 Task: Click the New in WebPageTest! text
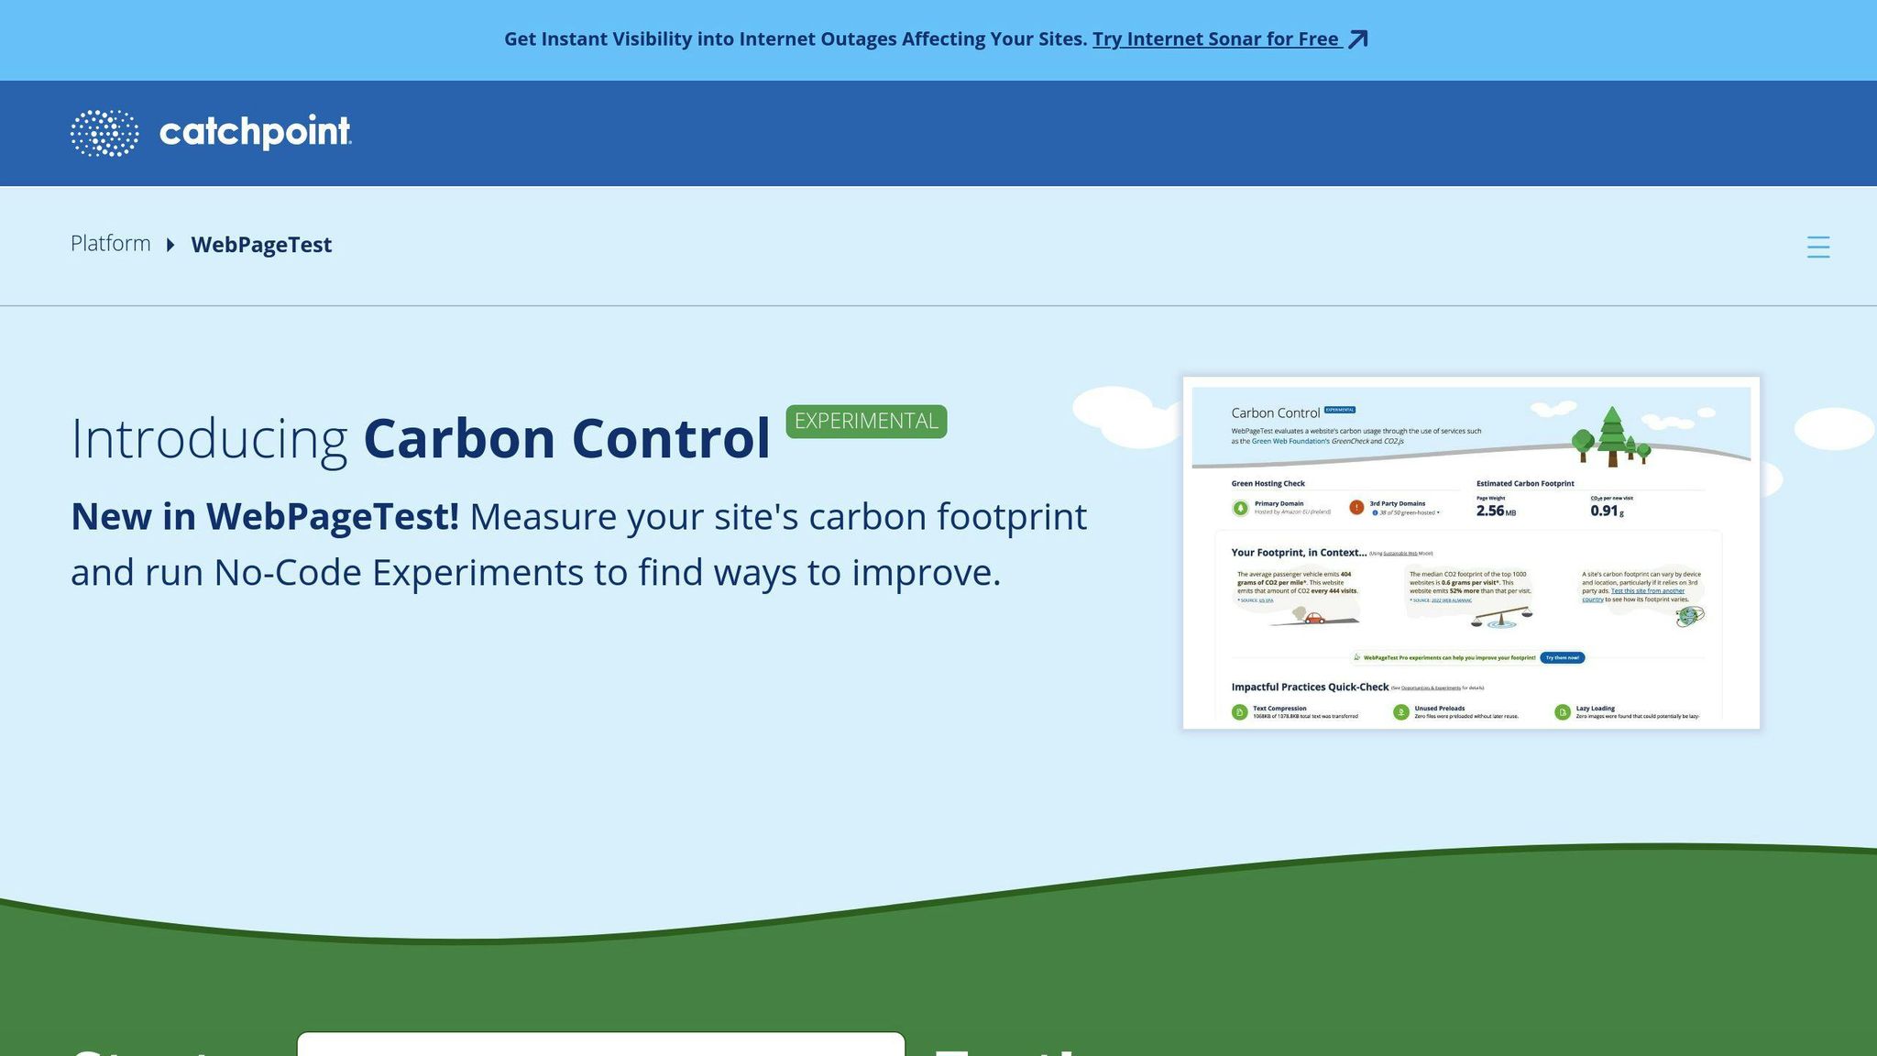coord(265,516)
